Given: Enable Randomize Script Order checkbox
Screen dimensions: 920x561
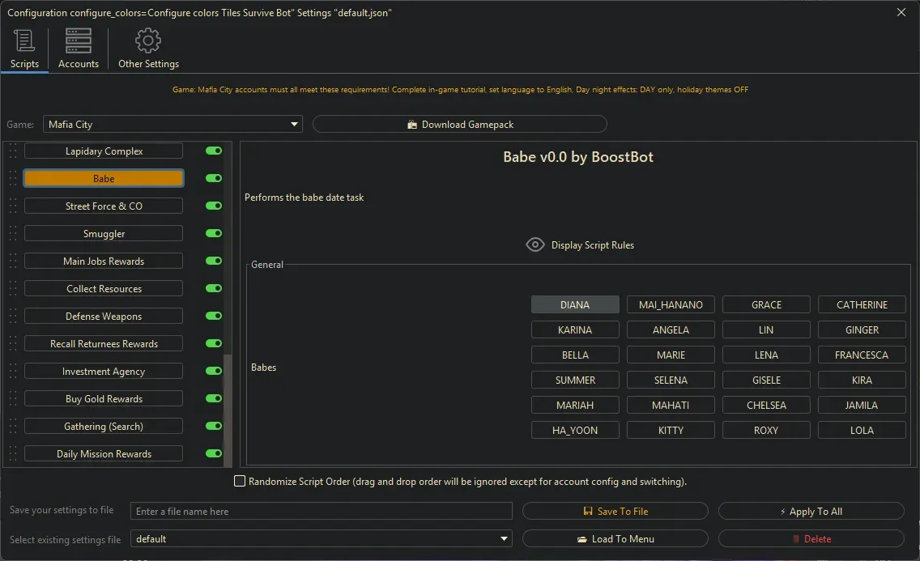Looking at the screenshot, I should 240,482.
